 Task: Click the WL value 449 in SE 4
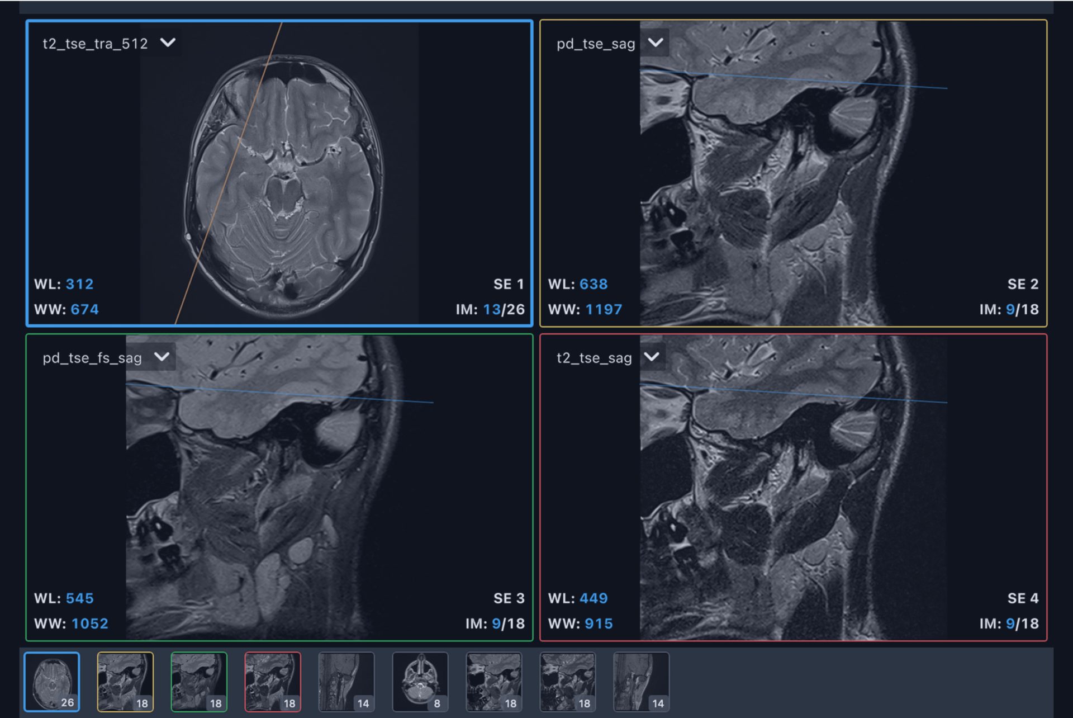[593, 598]
